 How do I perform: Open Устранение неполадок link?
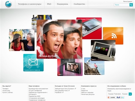pos(37,98)
